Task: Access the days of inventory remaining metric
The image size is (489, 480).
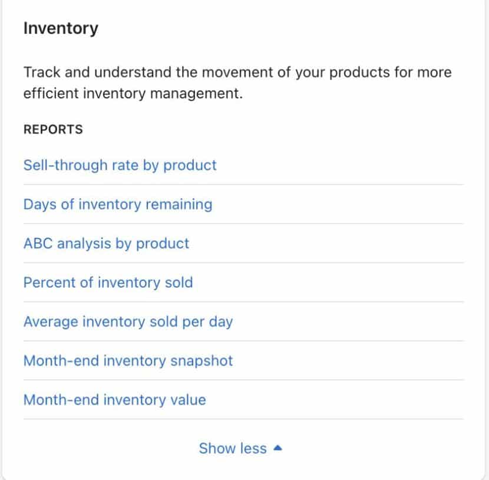Action: pyautogui.click(x=118, y=205)
